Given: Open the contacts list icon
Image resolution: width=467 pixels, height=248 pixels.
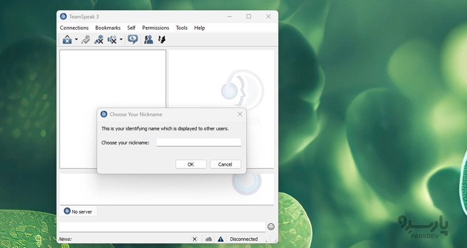Looking at the screenshot, I should coord(148,39).
